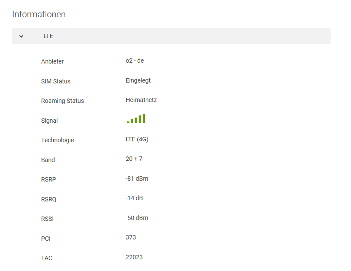The image size is (351, 271).
Task: Click the provider value o2 - de
Action: [135, 61]
